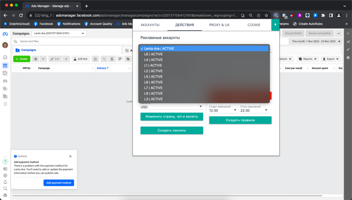Click the report a problem bug icon
Viewport: 352px width, 200px height.
[x=5, y=195]
